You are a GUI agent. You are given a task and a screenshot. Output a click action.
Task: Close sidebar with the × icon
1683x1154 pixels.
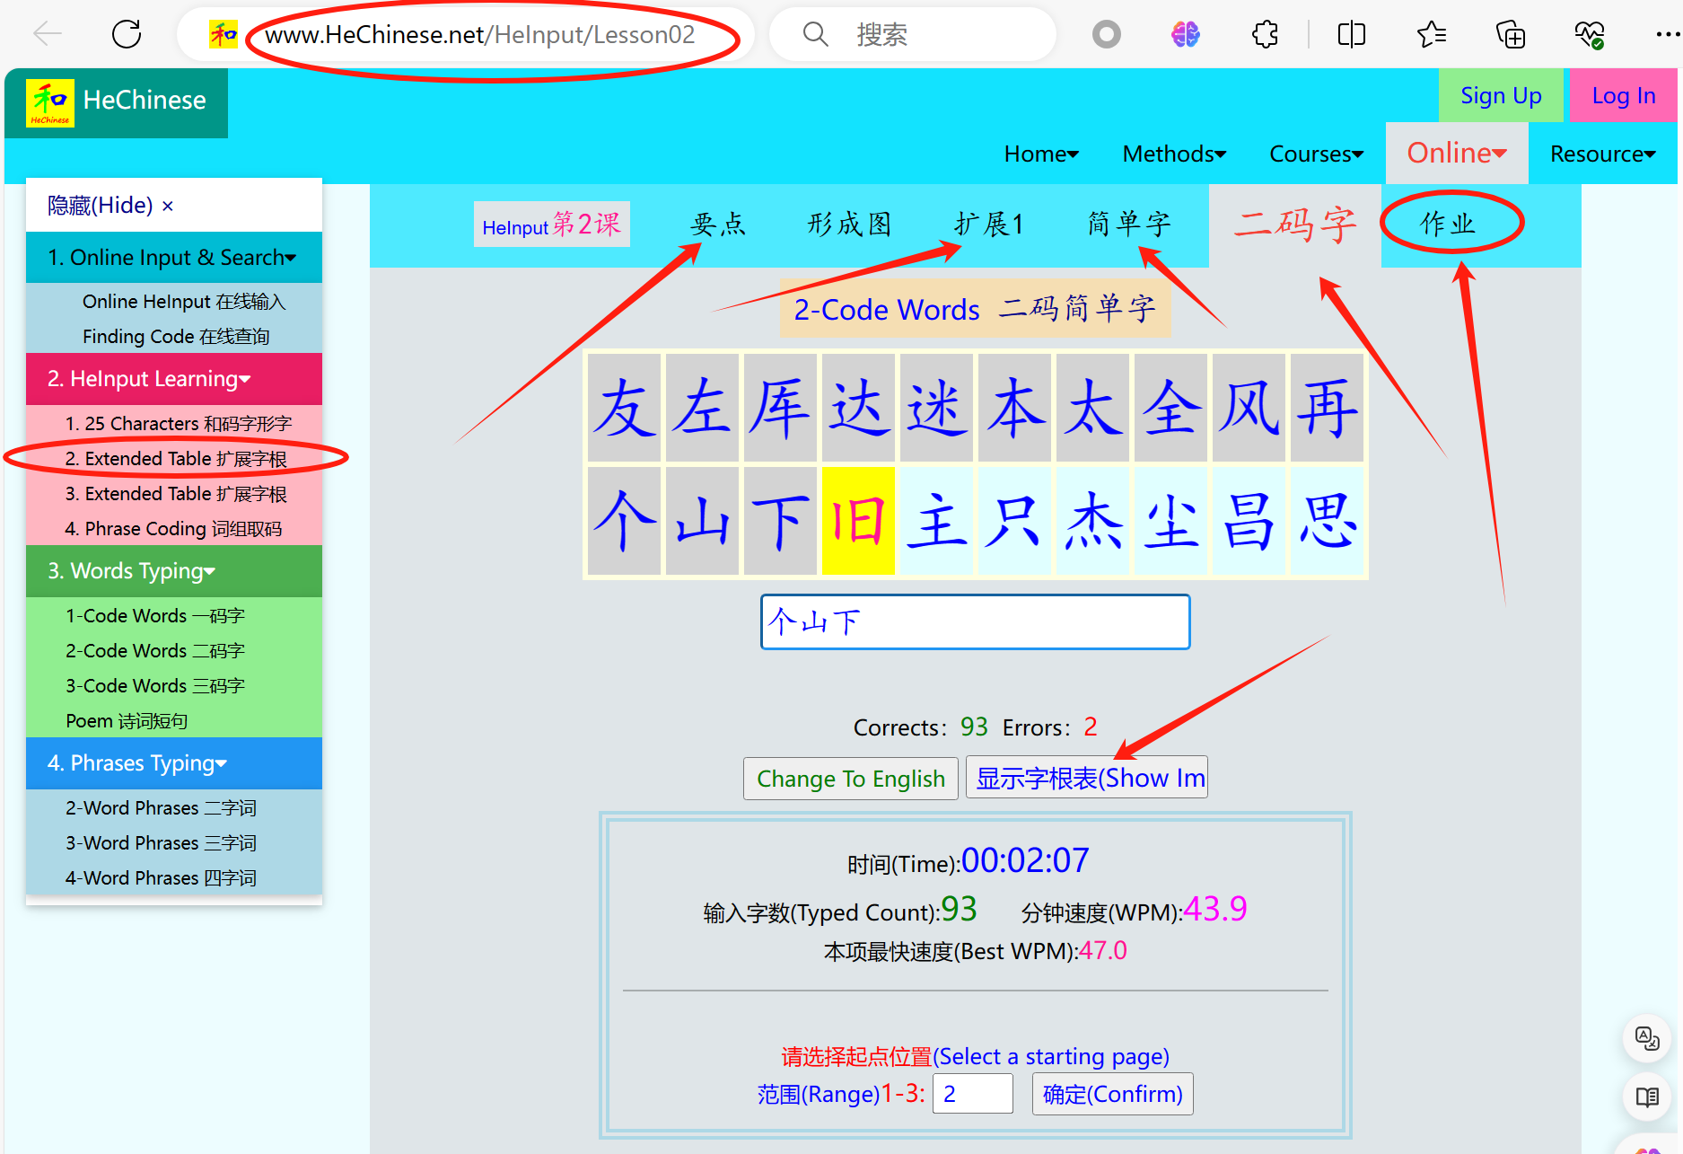click(x=168, y=207)
